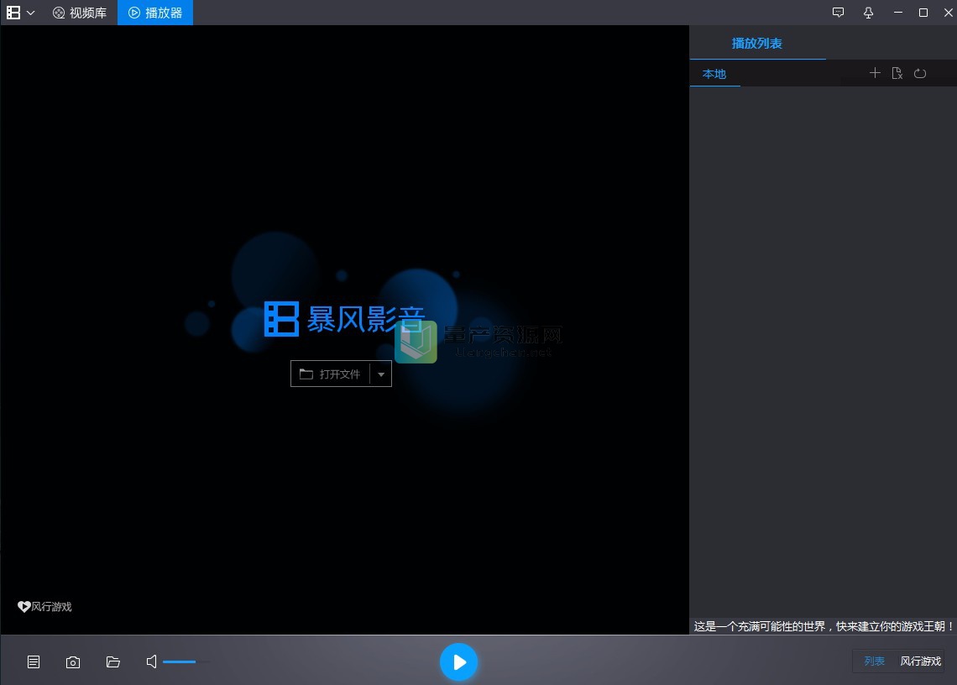Clear playlist using the delete file icon
Viewport: 957px width, 685px height.
[x=897, y=73]
